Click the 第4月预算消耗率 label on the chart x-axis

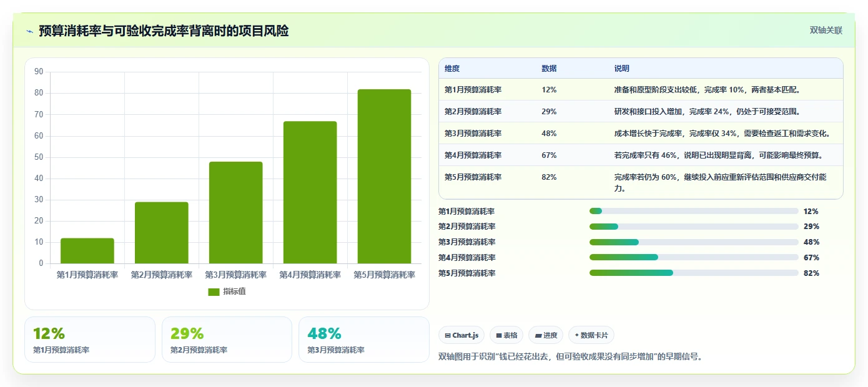pos(310,275)
